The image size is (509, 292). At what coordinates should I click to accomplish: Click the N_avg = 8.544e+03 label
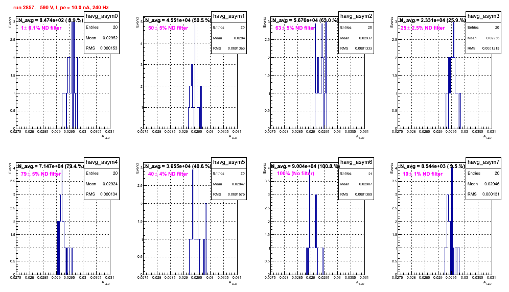tap(432, 166)
